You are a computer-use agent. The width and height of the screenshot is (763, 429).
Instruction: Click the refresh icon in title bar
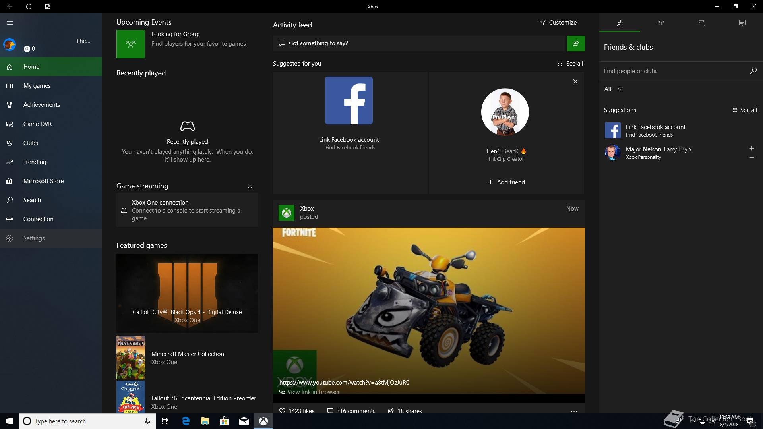29,6
